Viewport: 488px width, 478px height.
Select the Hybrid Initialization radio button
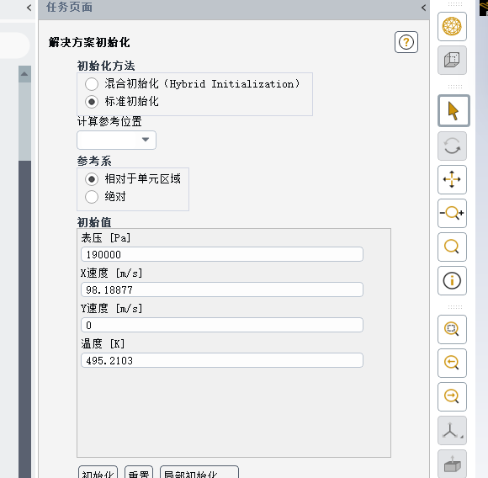(92, 84)
